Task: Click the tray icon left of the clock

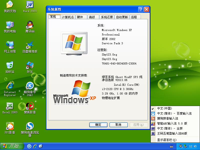Action: 185,146
